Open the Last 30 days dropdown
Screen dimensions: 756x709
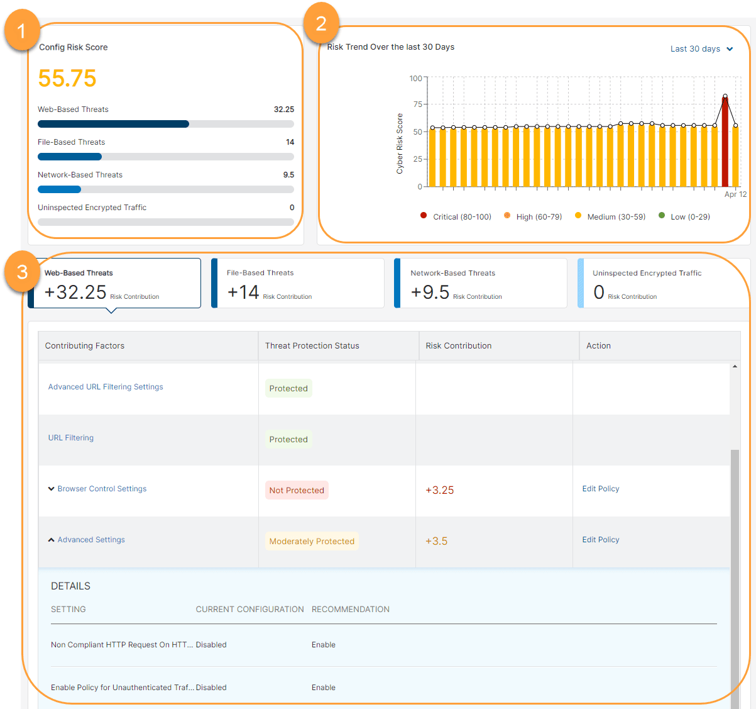(x=701, y=49)
